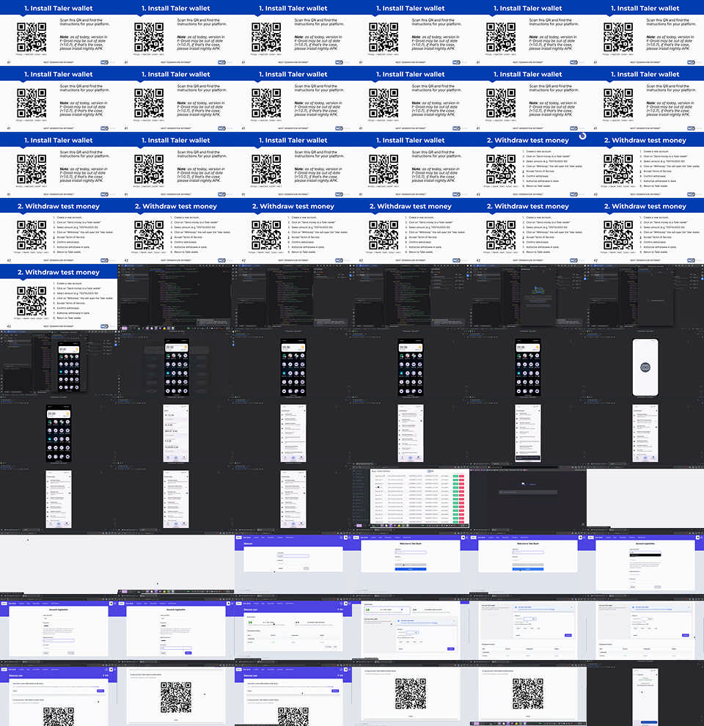Viewport: 704px width, 726px height.
Task: Open the Account registration frame with a blacked-out field
Action: 645,561
